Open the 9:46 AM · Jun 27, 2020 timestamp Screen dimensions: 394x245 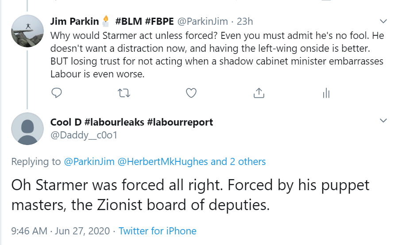(x=60, y=231)
